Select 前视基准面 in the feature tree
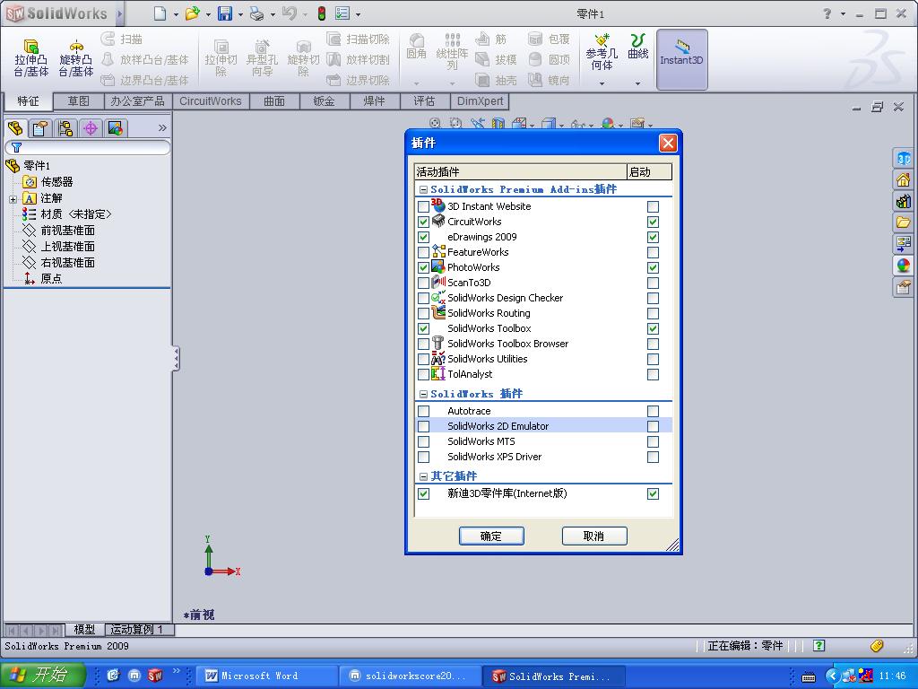 58,231
